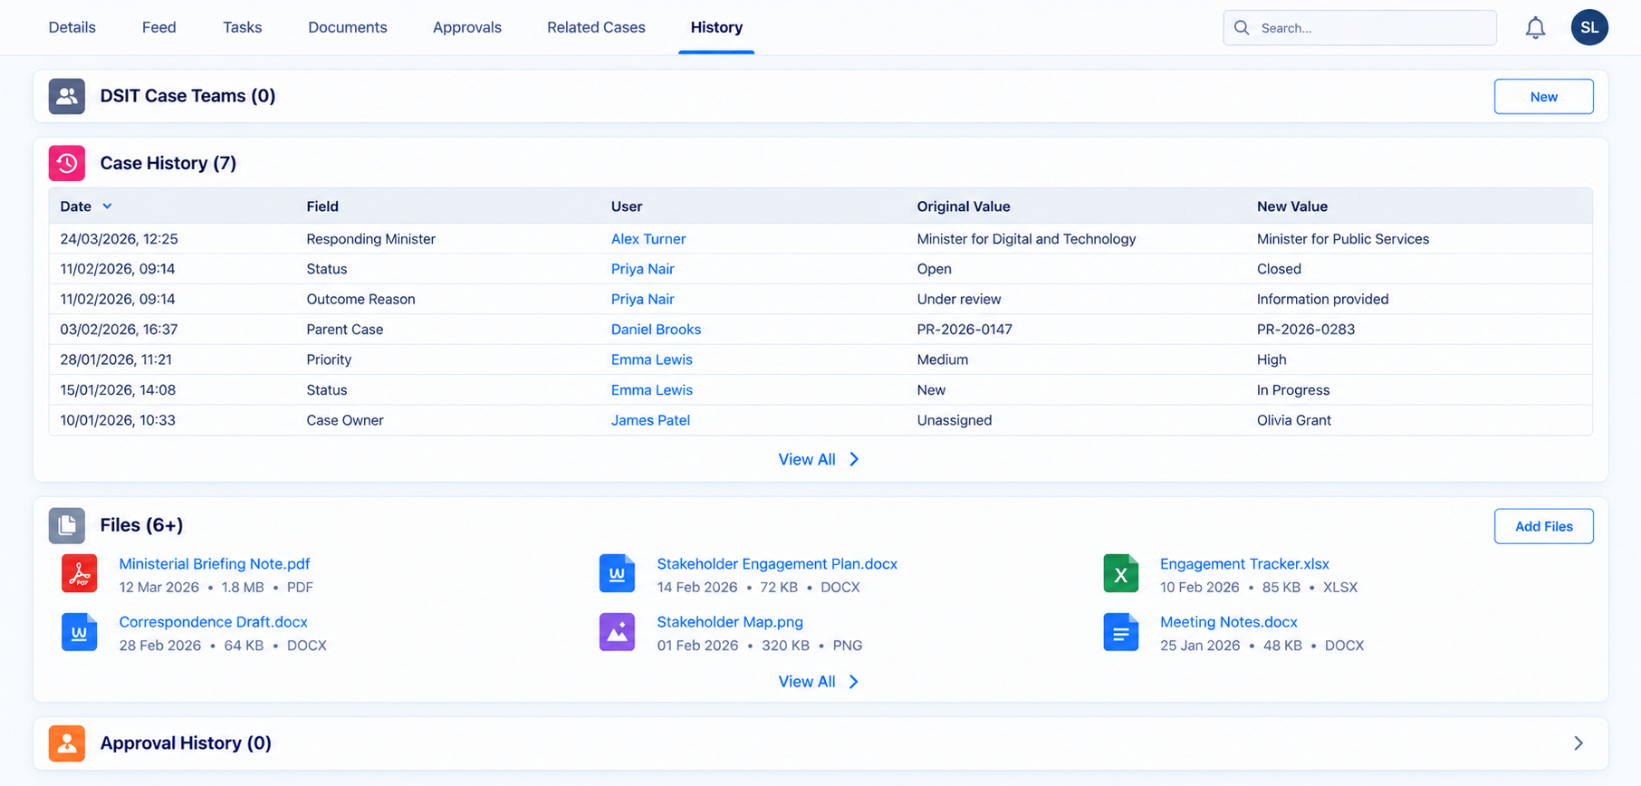Select the Documents tab
This screenshot has width=1641, height=786.
click(348, 27)
